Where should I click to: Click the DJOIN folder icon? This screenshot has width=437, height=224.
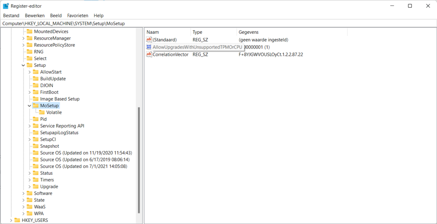pos(35,85)
